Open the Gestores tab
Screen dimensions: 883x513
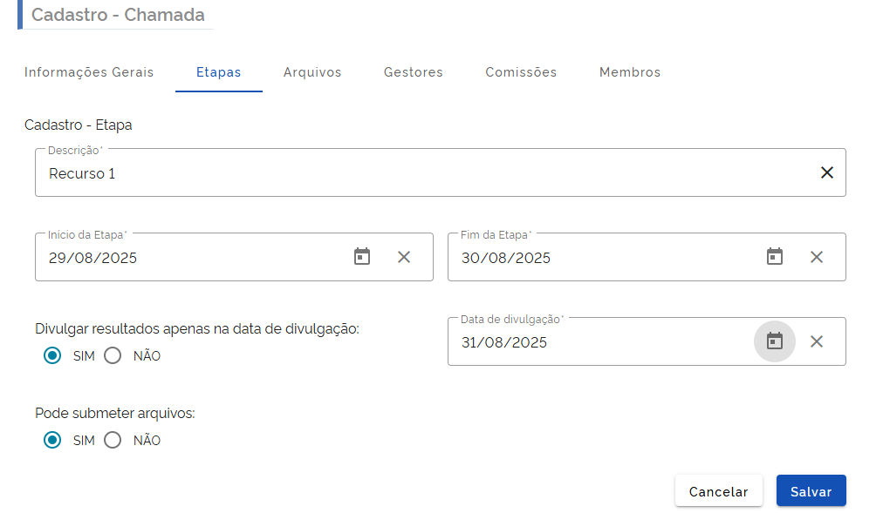pyautogui.click(x=413, y=72)
